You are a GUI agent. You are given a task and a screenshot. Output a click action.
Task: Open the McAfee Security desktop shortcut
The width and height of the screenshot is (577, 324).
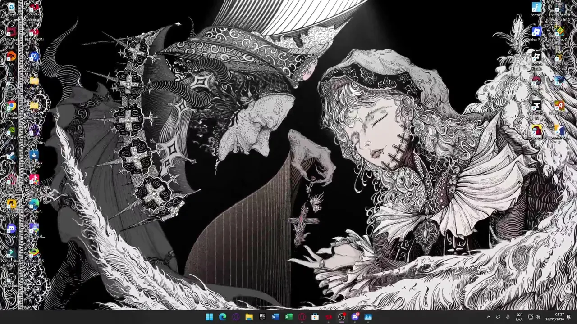tap(11, 36)
